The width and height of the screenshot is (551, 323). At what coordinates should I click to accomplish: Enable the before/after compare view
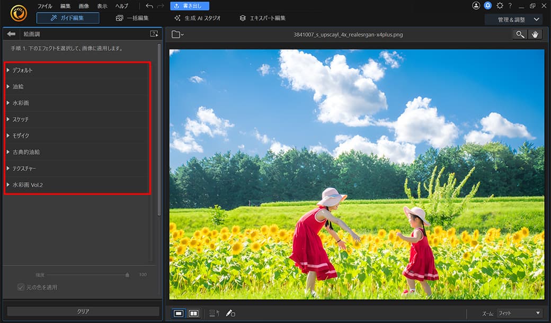tap(193, 313)
